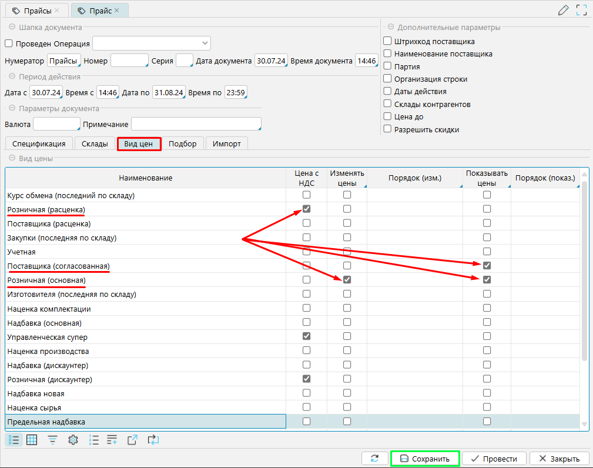Enable the Разрешить скидки checkbox
The width and height of the screenshot is (593, 468).
tap(387, 129)
